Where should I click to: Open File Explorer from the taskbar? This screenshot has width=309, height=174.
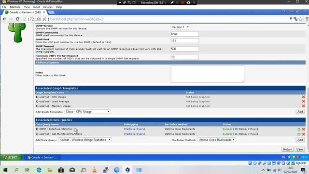click(50, 170)
